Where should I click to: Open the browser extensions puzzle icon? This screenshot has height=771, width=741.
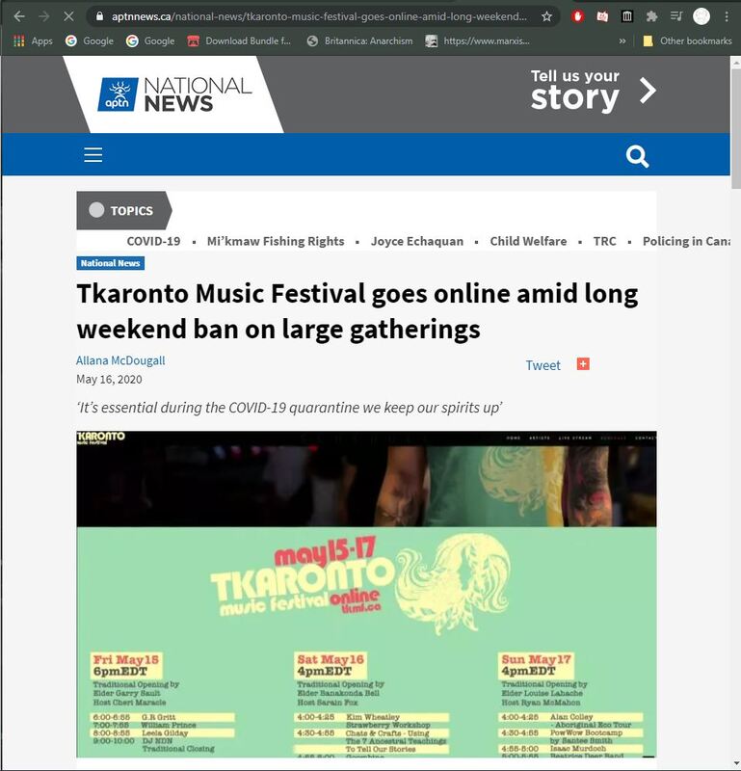[x=652, y=16]
